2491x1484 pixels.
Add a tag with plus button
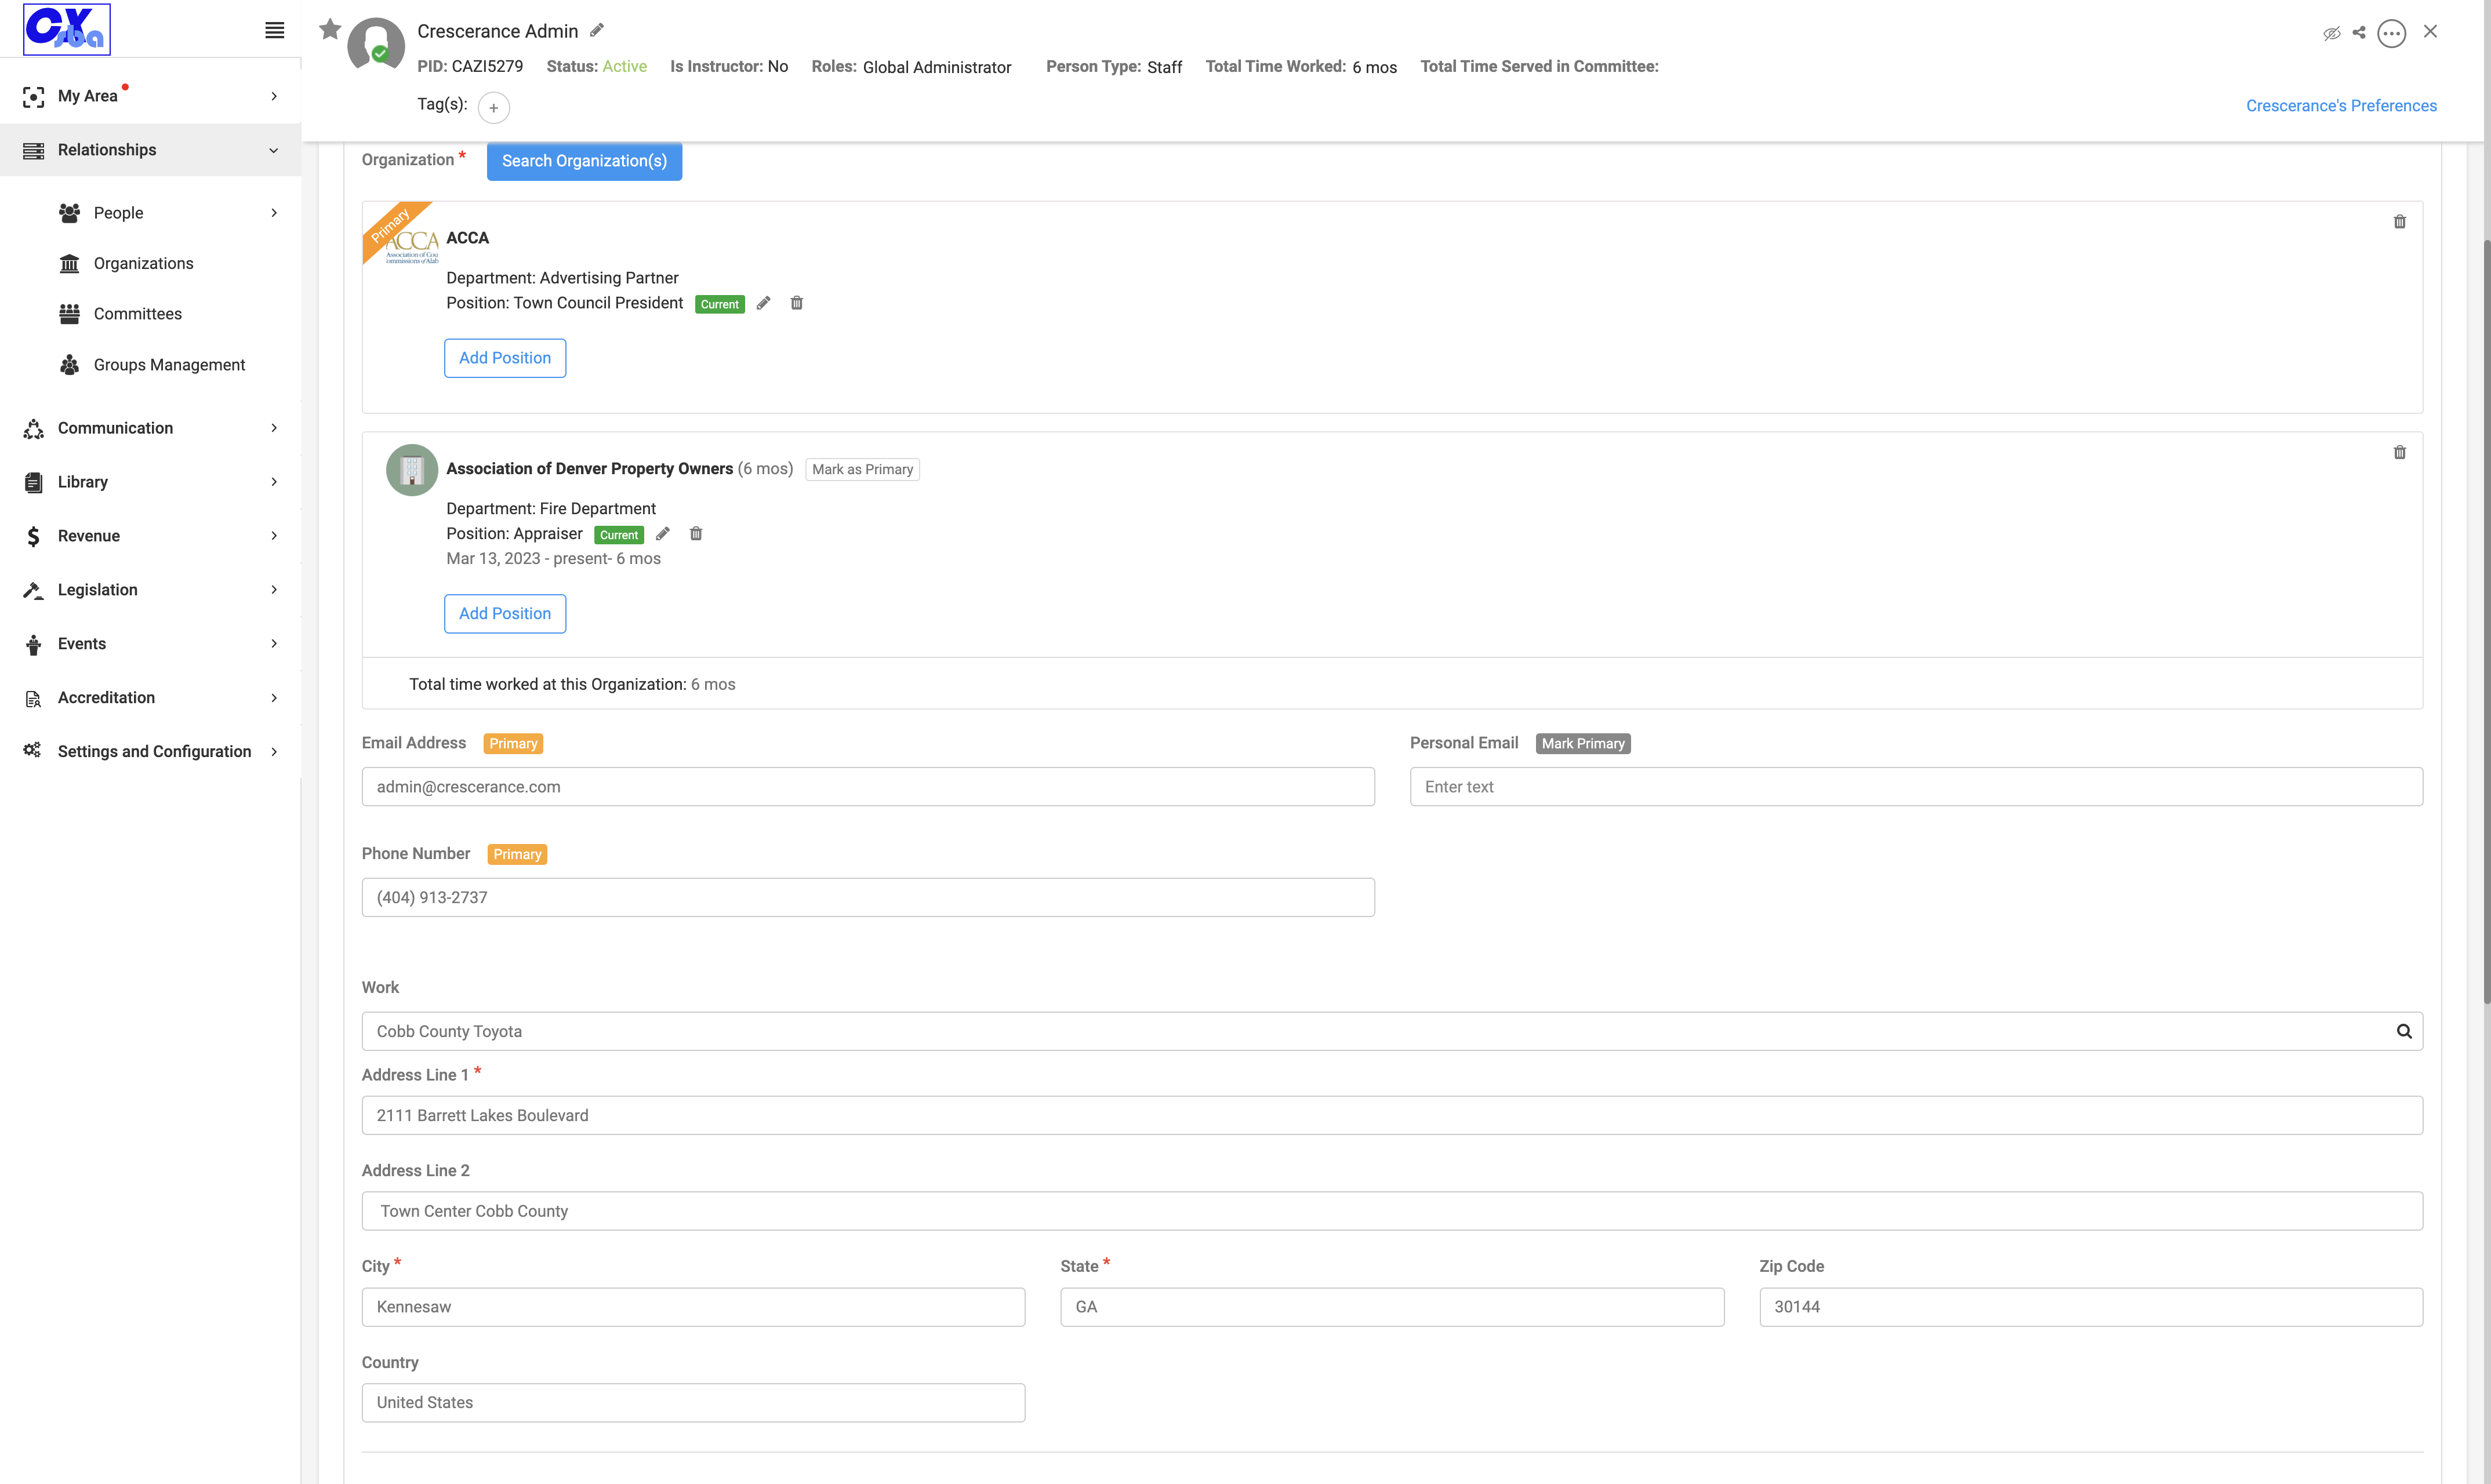494,107
